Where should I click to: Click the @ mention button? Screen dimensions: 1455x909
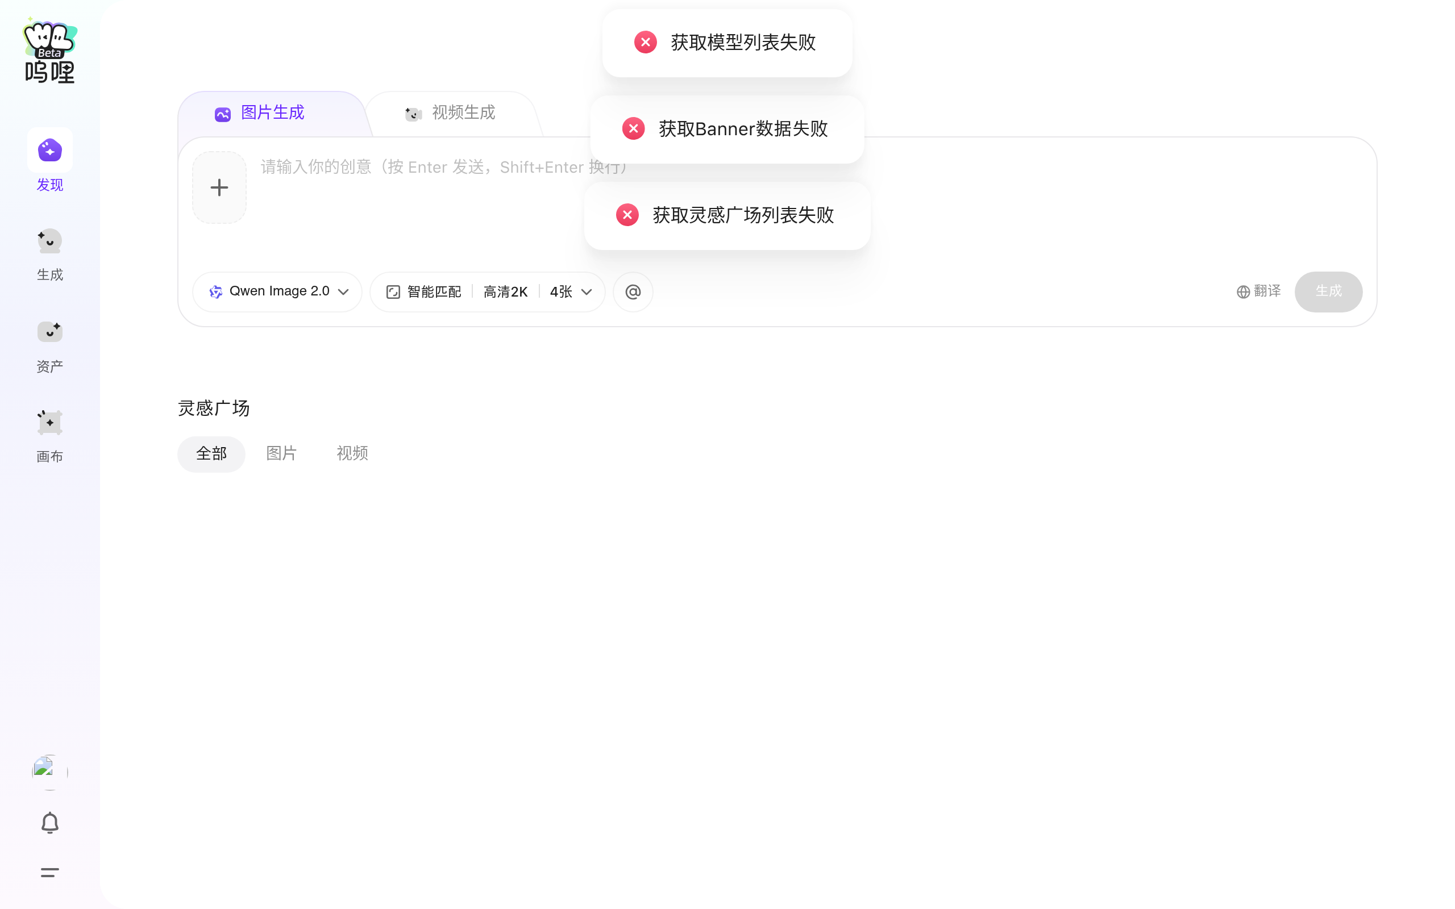click(x=633, y=292)
